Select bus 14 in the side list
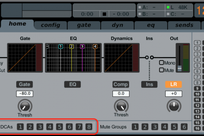The height and width of the screenshot is (136, 204). [198, 117]
